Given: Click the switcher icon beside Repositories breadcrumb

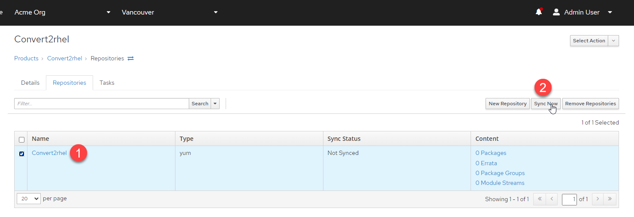Looking at the screenshot, I should [x=131, y=58].
